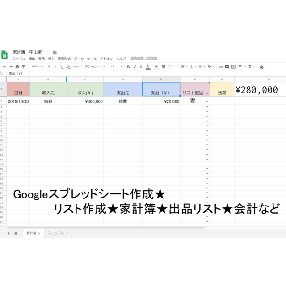
Task: Open the vertical align dropdown
Action: 193,67
